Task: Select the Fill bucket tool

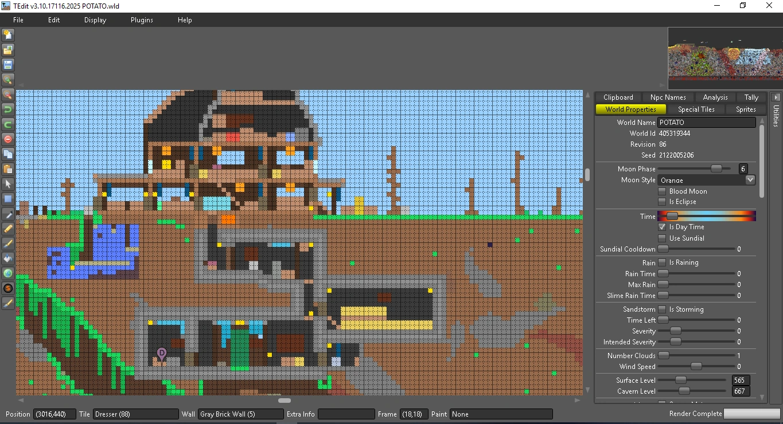Action: coord(8,258)
